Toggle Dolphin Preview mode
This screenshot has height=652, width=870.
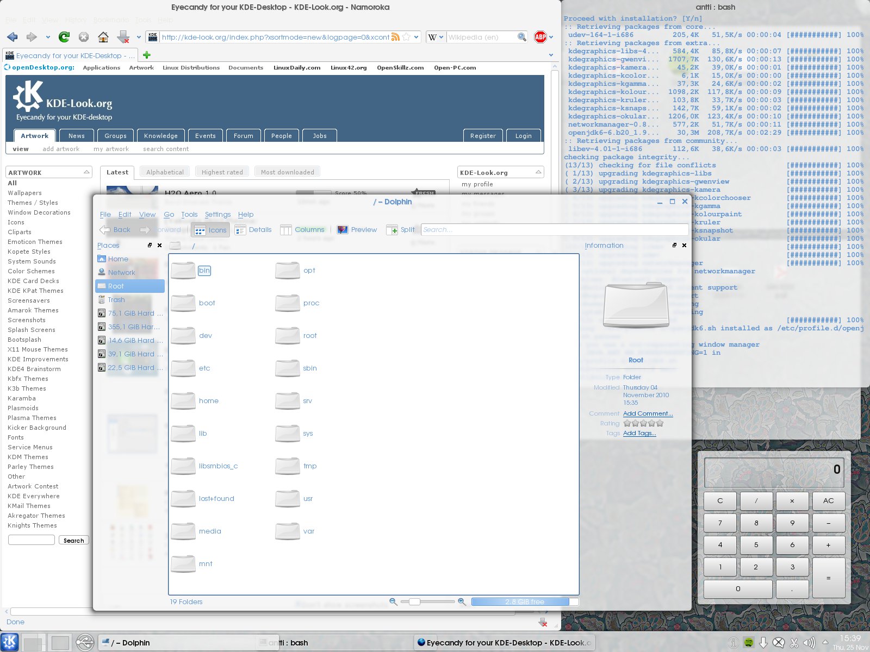tap(357, 230)
